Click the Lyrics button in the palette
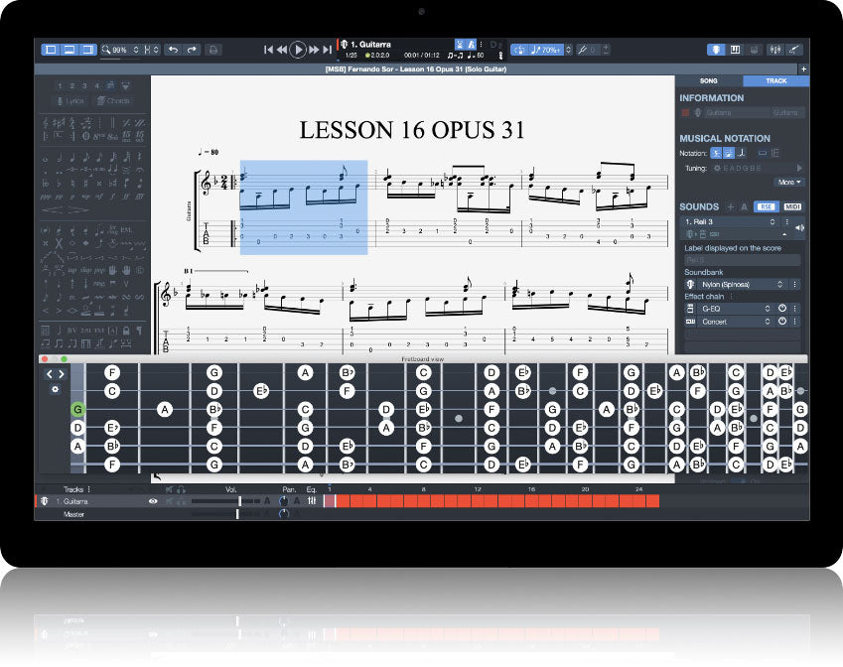This screenshot has width=843, height=667. pos(70,101)
